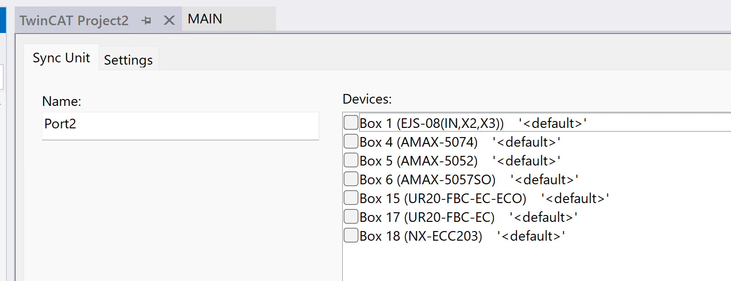
Task: Toggle the Box 6 (AMAX-5057SO) checkbox
Action: point(351,179)
